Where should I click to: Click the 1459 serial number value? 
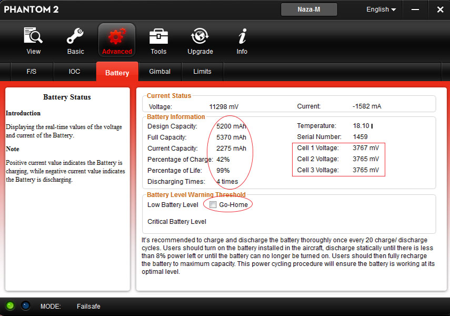click(360, 137)
